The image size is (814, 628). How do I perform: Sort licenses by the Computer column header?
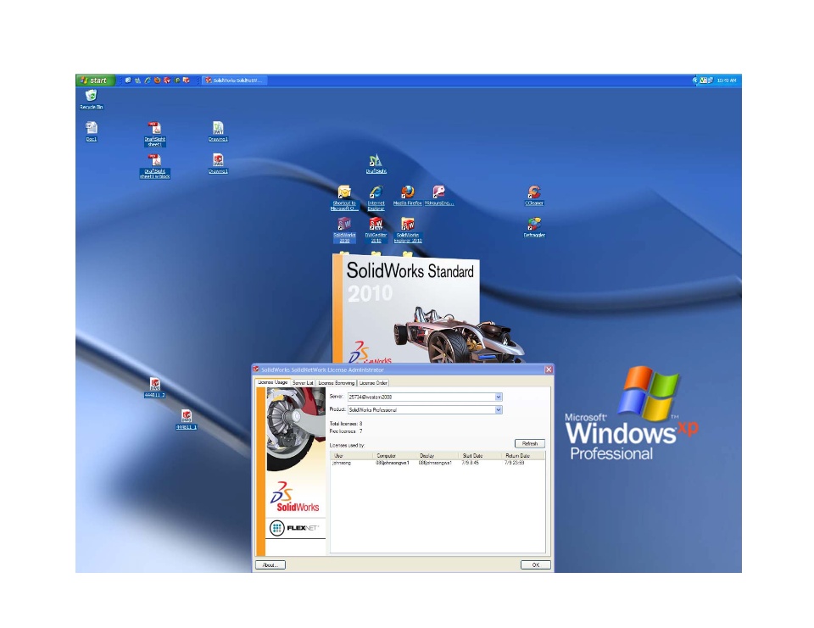(x=394, y=456)
